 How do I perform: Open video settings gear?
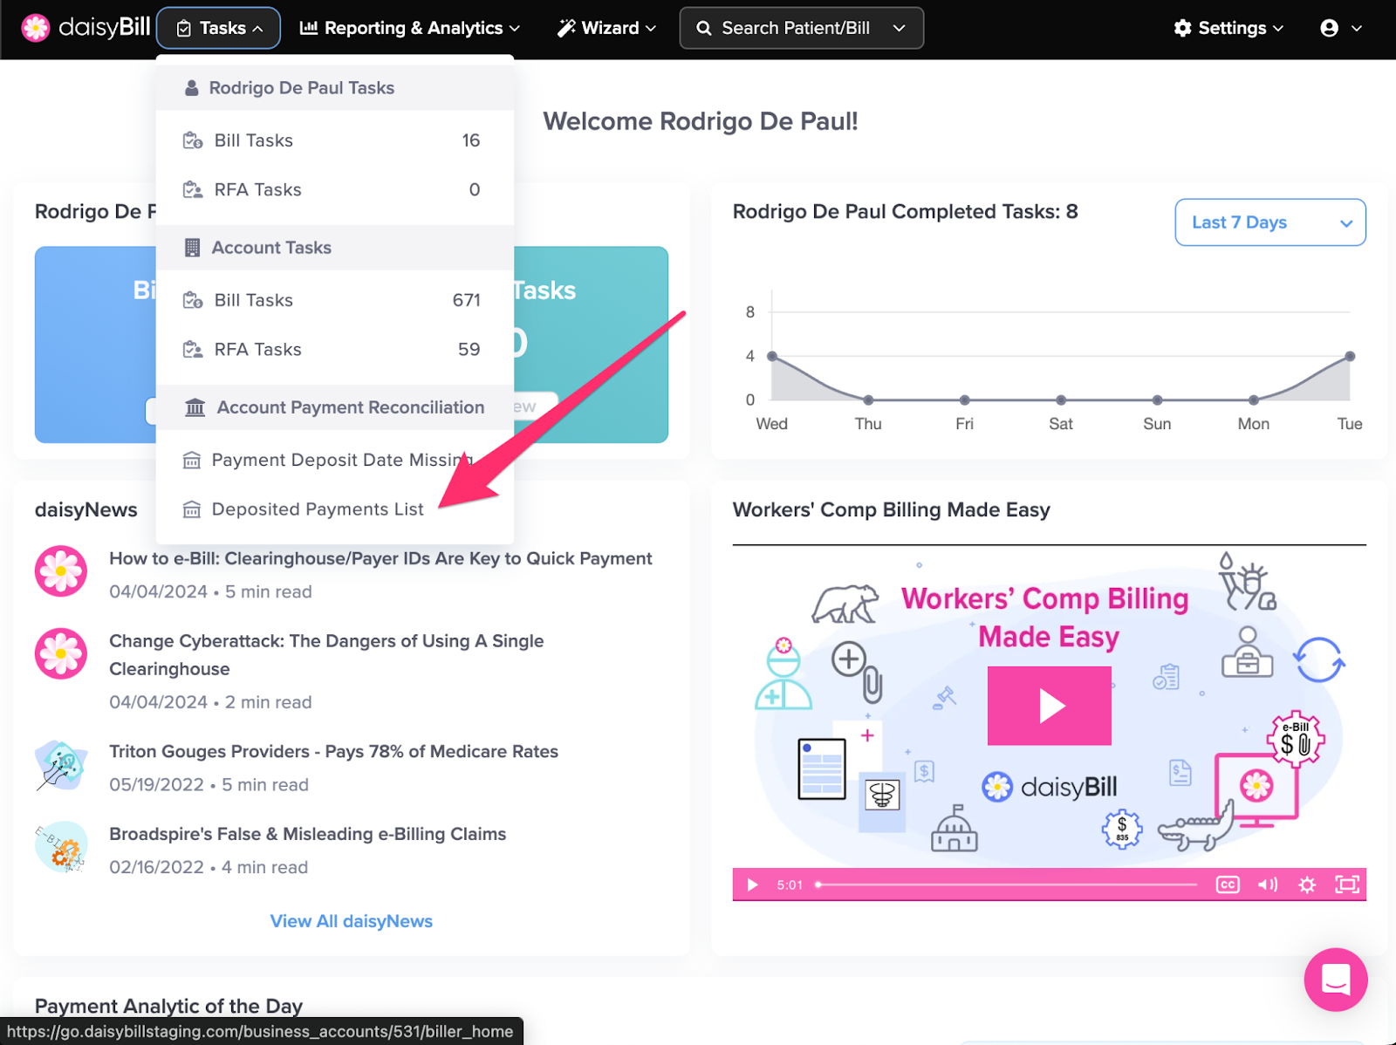1307,884
